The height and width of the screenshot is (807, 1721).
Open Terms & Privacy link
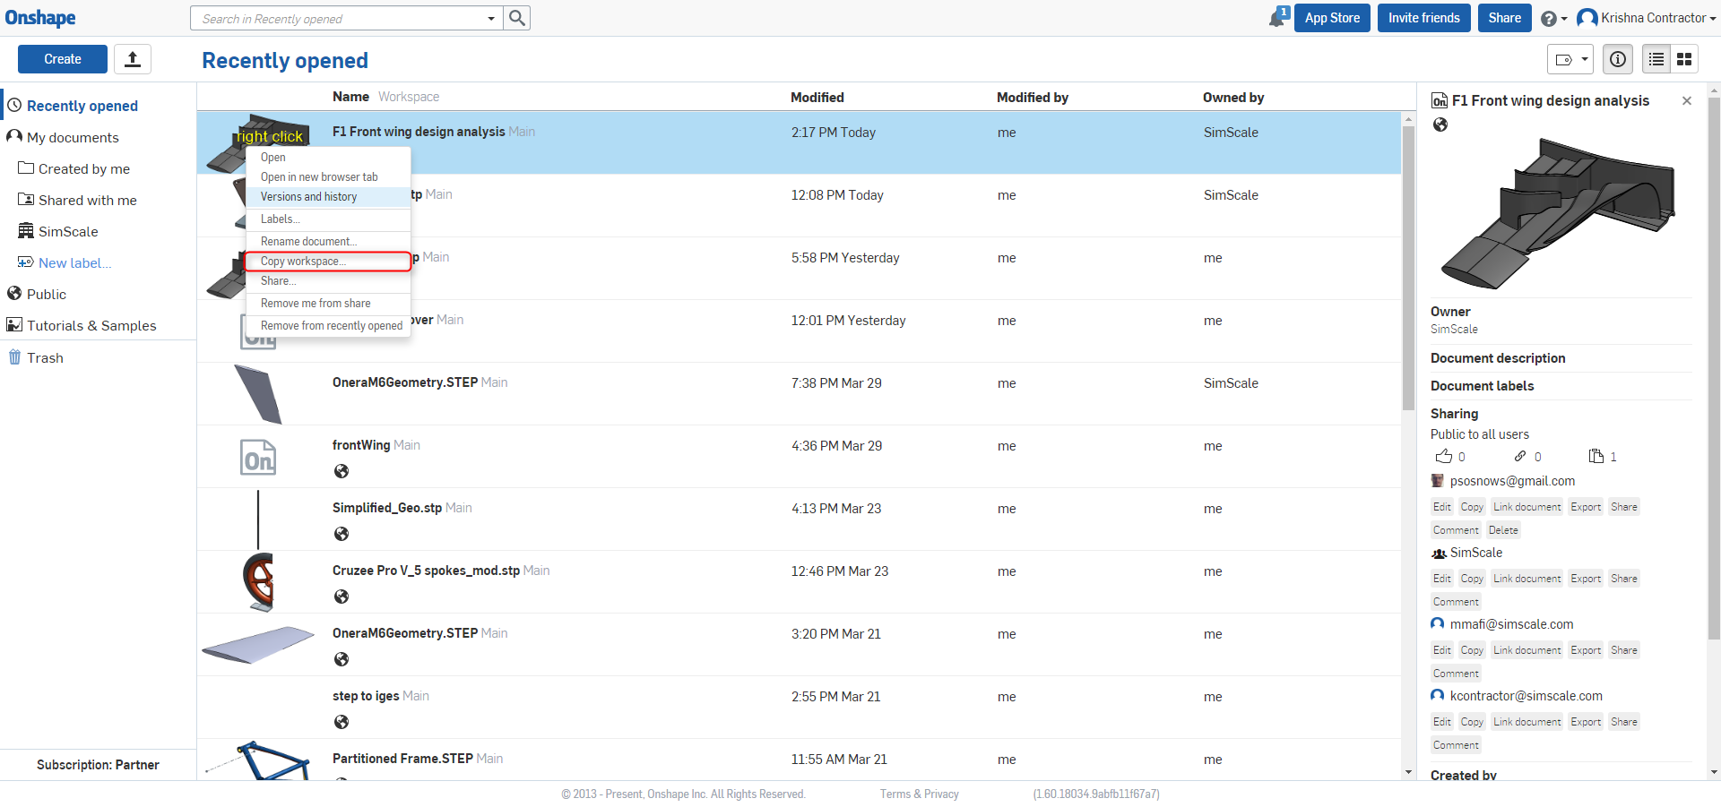coord(920,794)
